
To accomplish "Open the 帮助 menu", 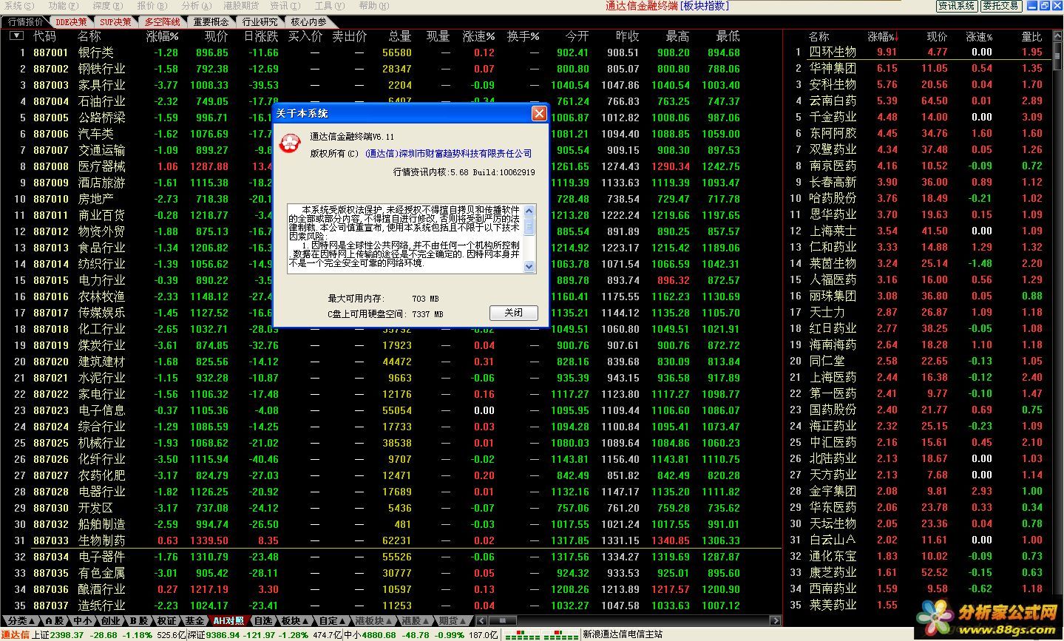I will 373,5.
